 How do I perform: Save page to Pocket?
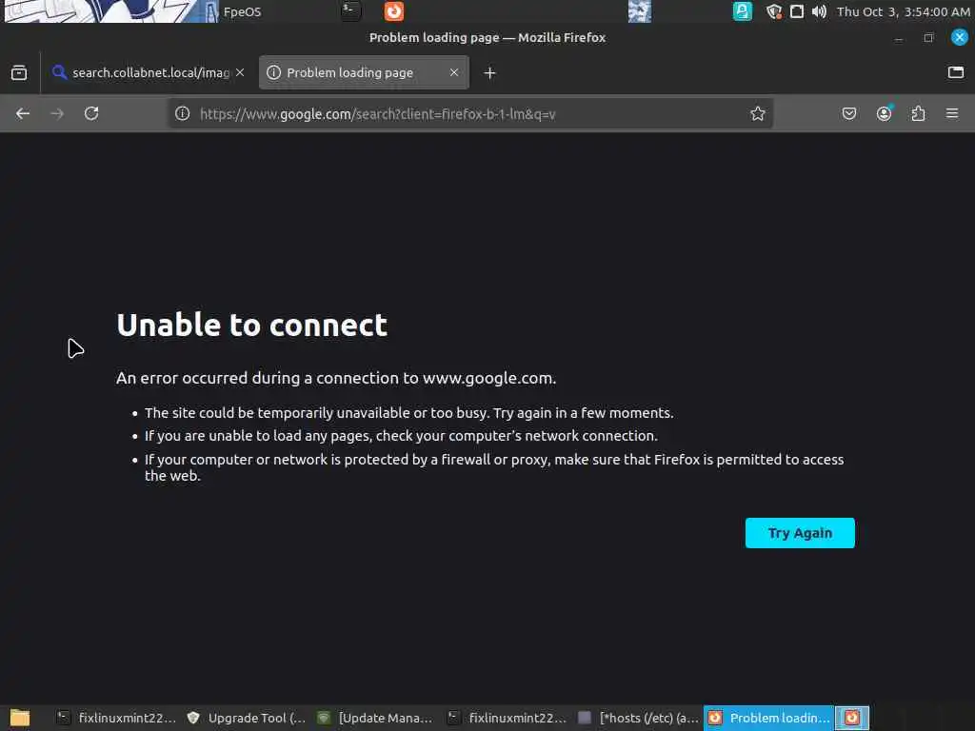tap(848, 114)
